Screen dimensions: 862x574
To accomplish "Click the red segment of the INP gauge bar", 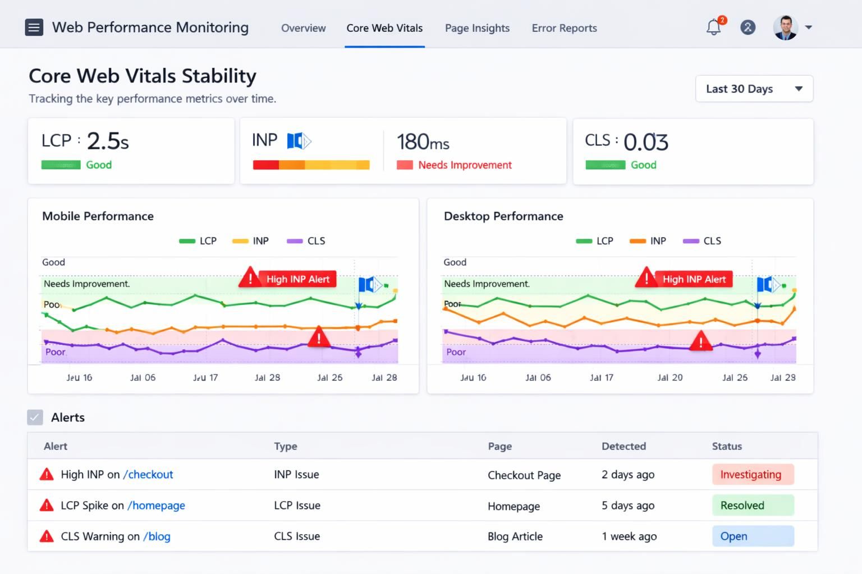I will point(267,165).
